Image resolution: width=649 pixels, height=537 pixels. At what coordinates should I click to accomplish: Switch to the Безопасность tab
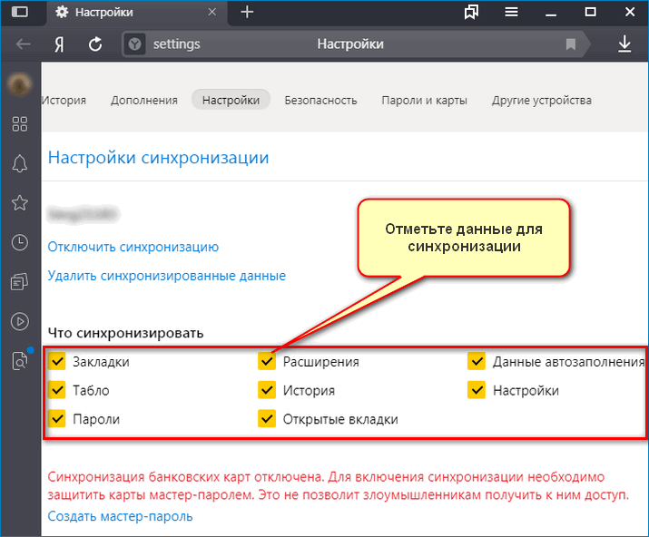(x=320, y=100)
